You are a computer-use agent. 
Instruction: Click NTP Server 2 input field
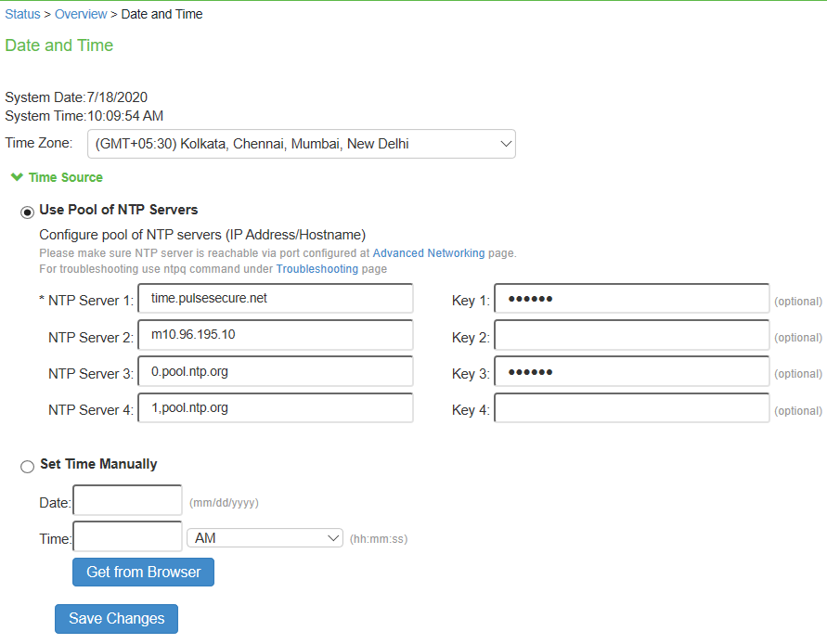coord(275,335)
